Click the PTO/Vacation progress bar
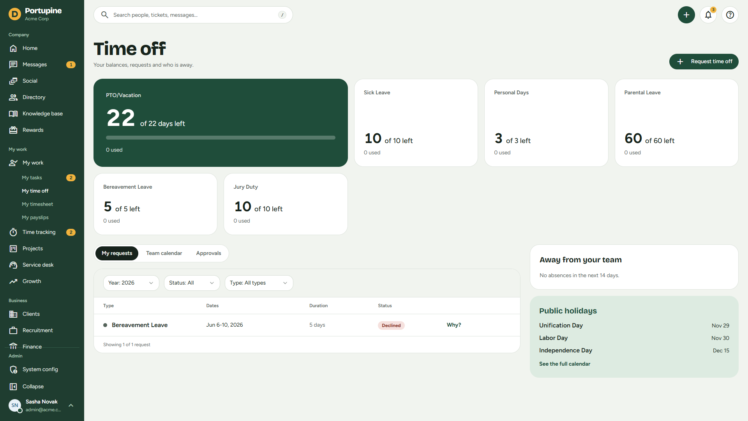Image resolution: width=748 pixels, height=421 pixels. pyautogui.click(x=221, y=138)
